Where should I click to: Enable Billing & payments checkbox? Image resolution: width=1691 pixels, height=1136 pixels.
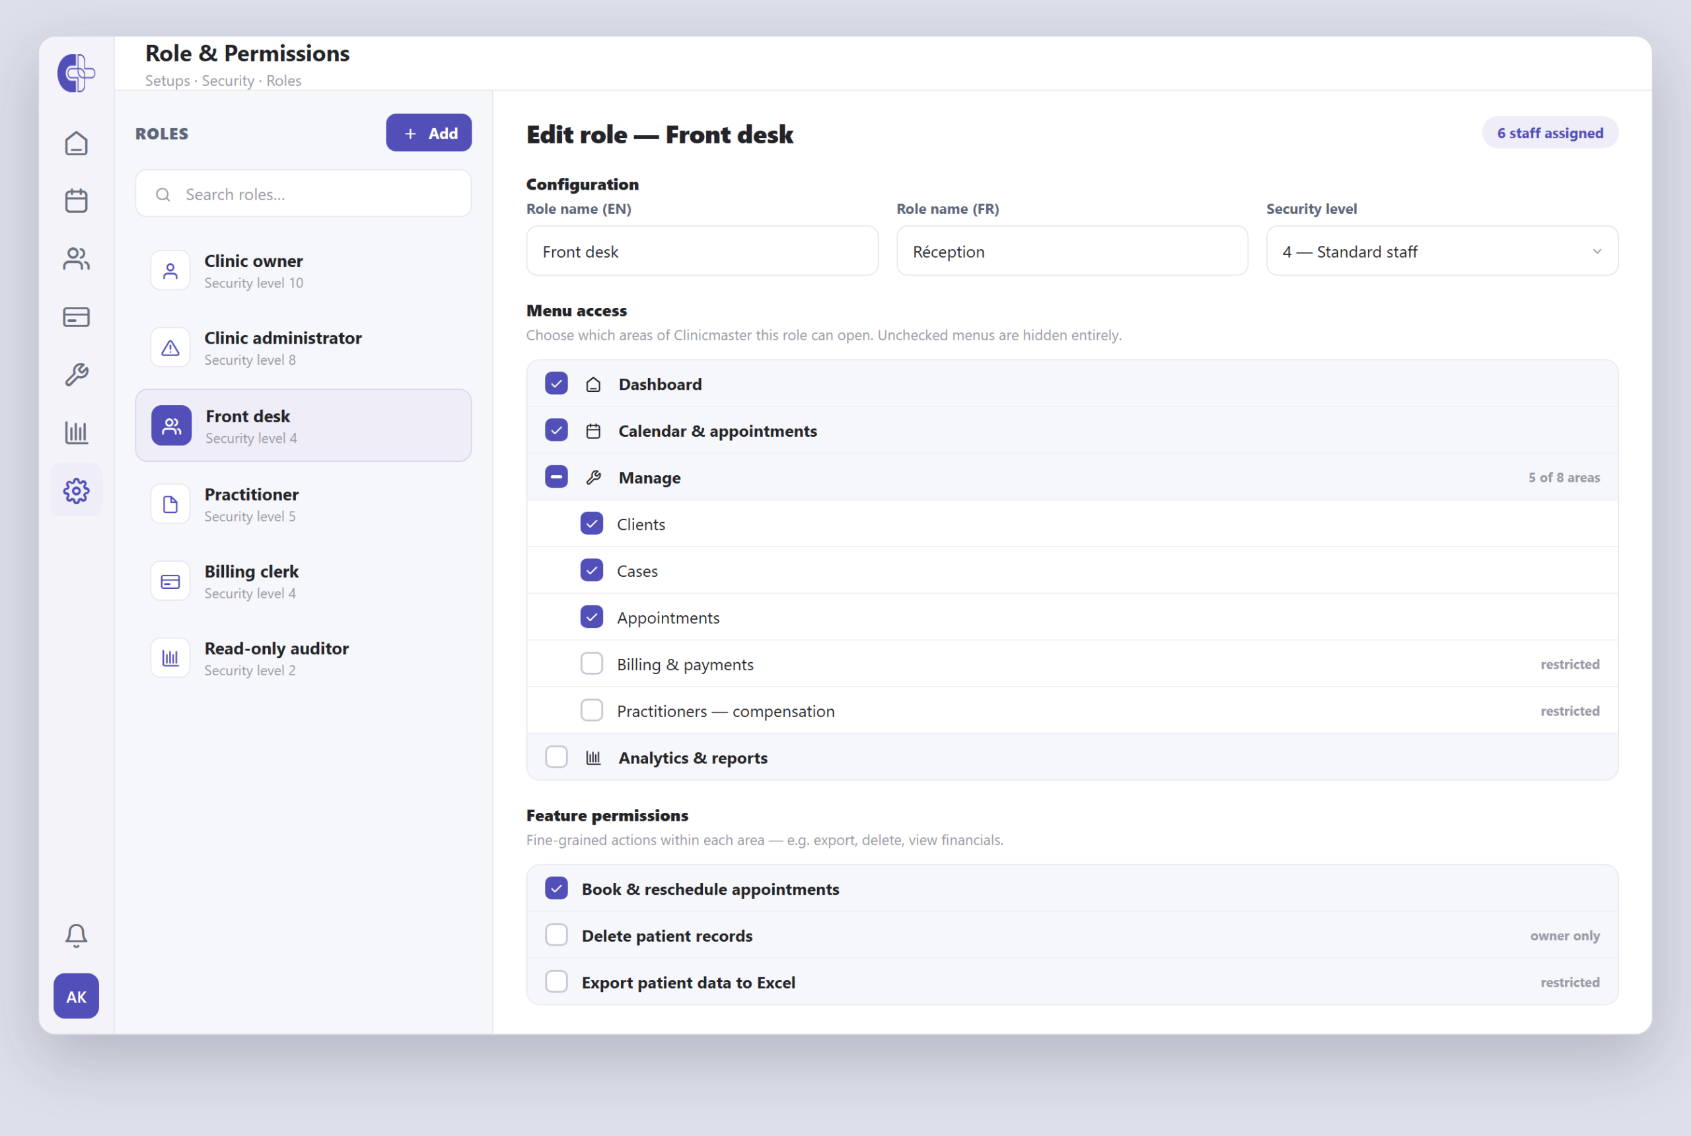[592, 663]
